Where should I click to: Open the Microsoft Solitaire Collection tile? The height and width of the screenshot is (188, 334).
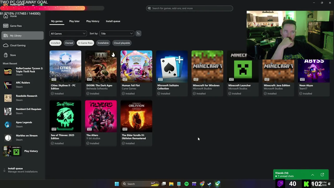[x=172, y=73]
